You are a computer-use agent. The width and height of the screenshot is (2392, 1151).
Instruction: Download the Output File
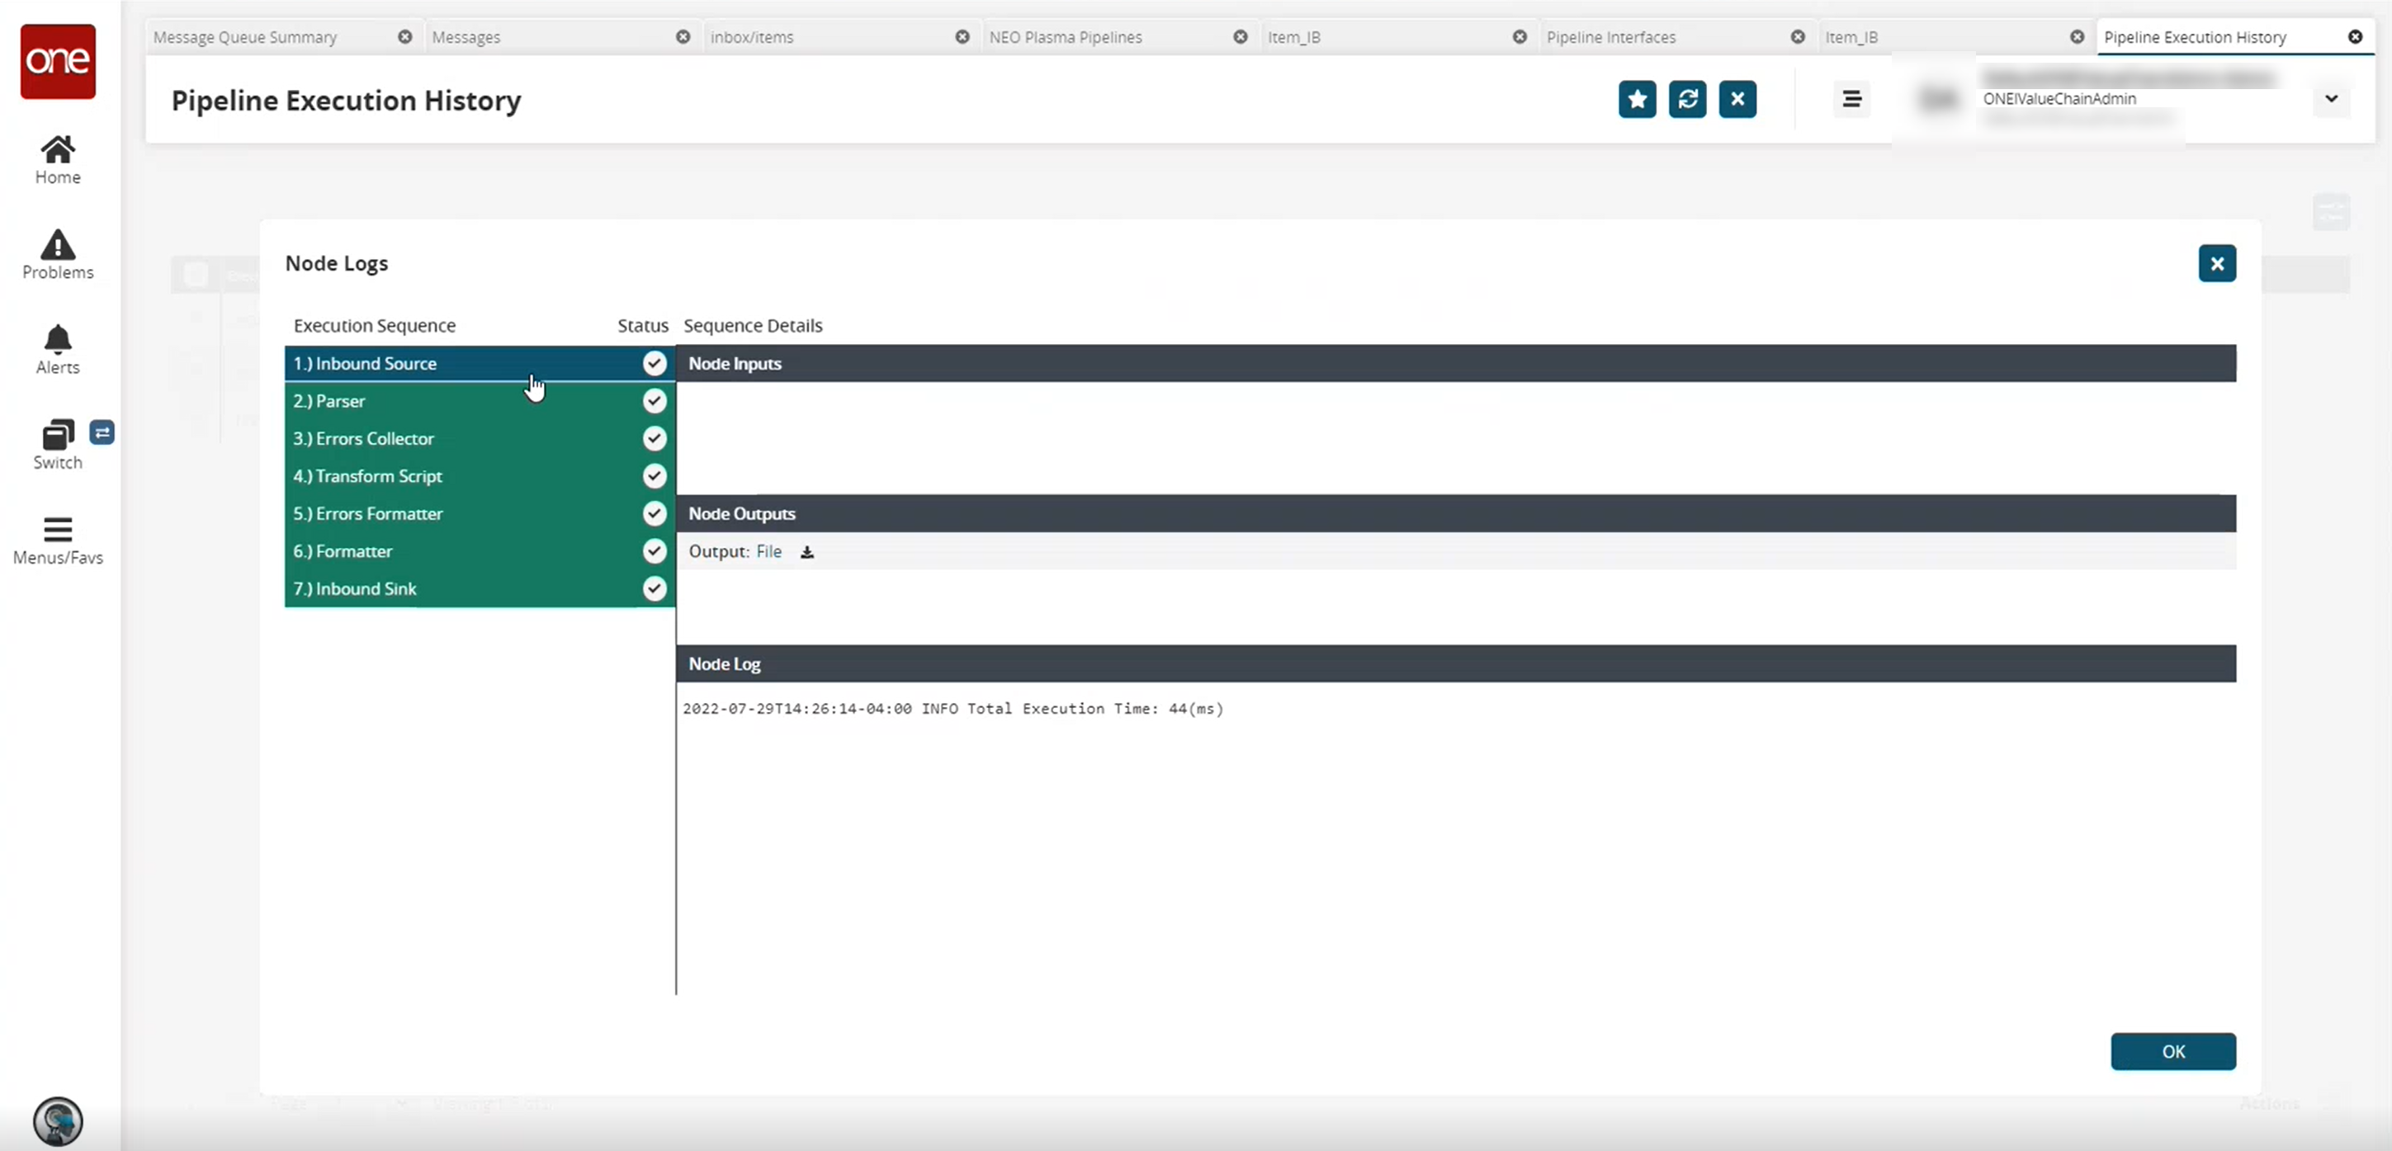pos(807,550)
